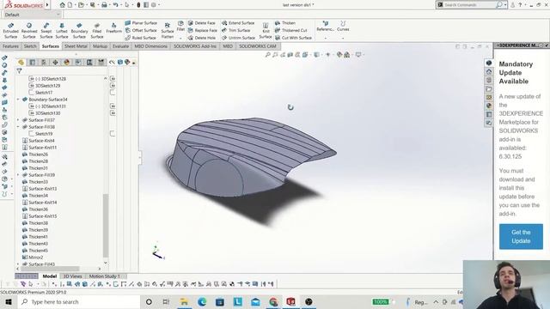Click Zoom to Fit in view toolbar

[267, 55]
